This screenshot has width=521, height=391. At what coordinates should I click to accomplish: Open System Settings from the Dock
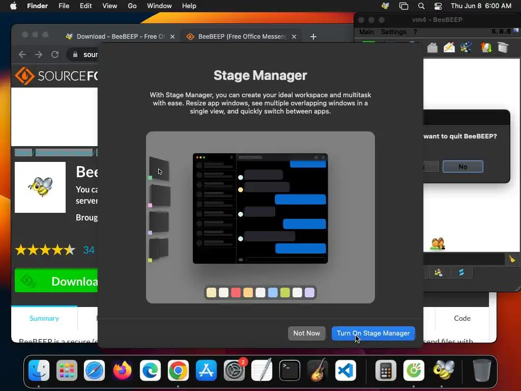click(x=234, y=370)
